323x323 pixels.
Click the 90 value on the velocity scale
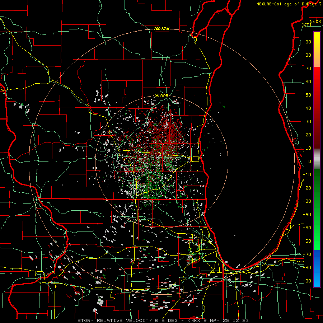pos(308,42)
